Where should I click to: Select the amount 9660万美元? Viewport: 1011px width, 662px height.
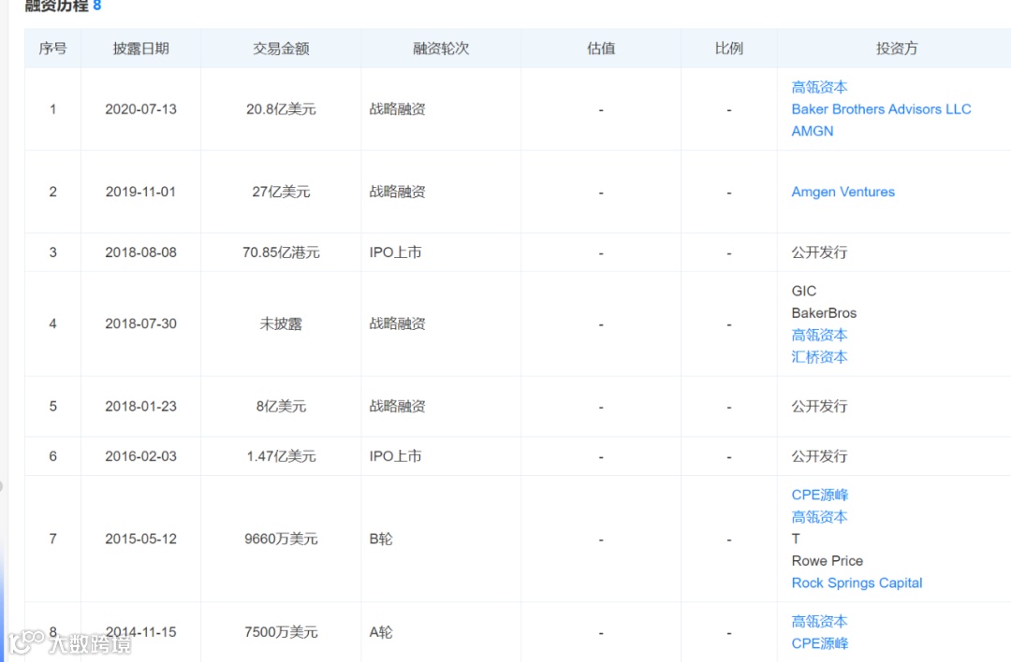[x=281, y=539]
